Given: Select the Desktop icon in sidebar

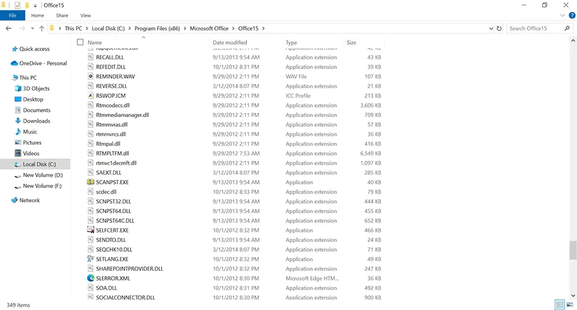Looking at the screenshot, I should [18, 99].
